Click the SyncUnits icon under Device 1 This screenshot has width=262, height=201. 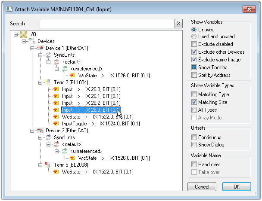pyautogui.click(x=48, y=55)
